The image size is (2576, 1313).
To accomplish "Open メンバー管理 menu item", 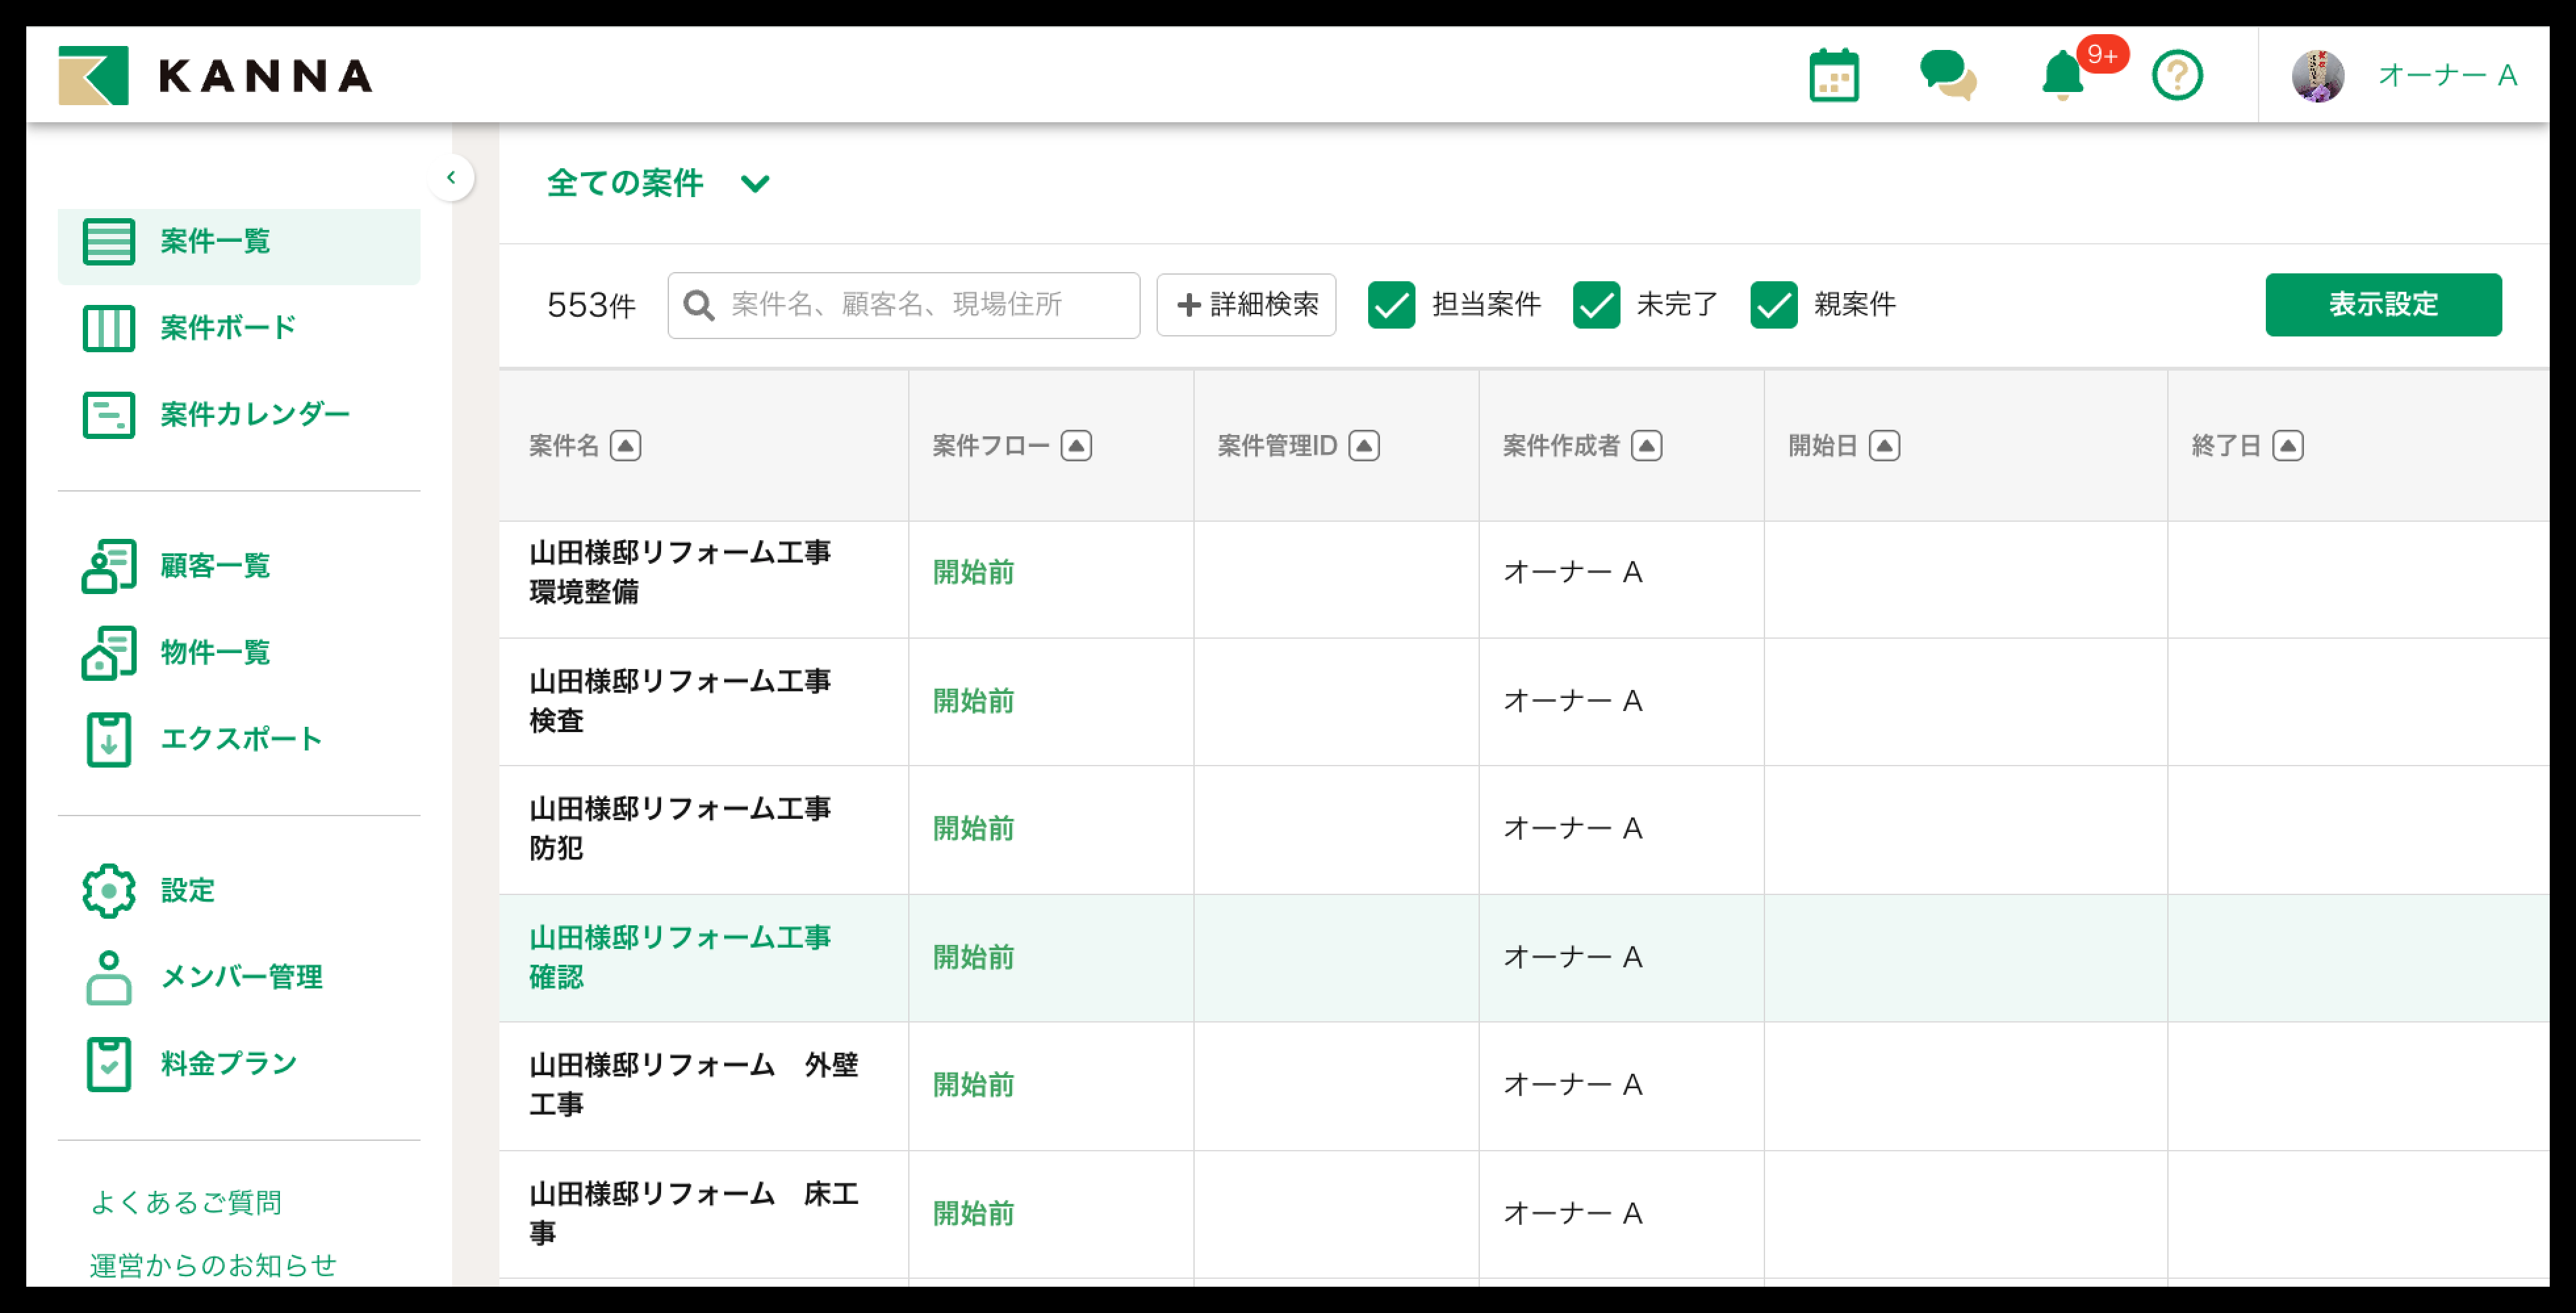I will (240, 977).
